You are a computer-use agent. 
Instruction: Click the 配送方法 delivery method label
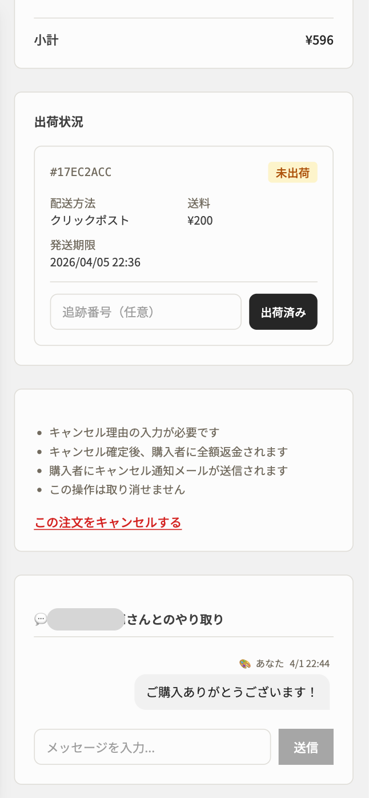(x=73, y=203)
